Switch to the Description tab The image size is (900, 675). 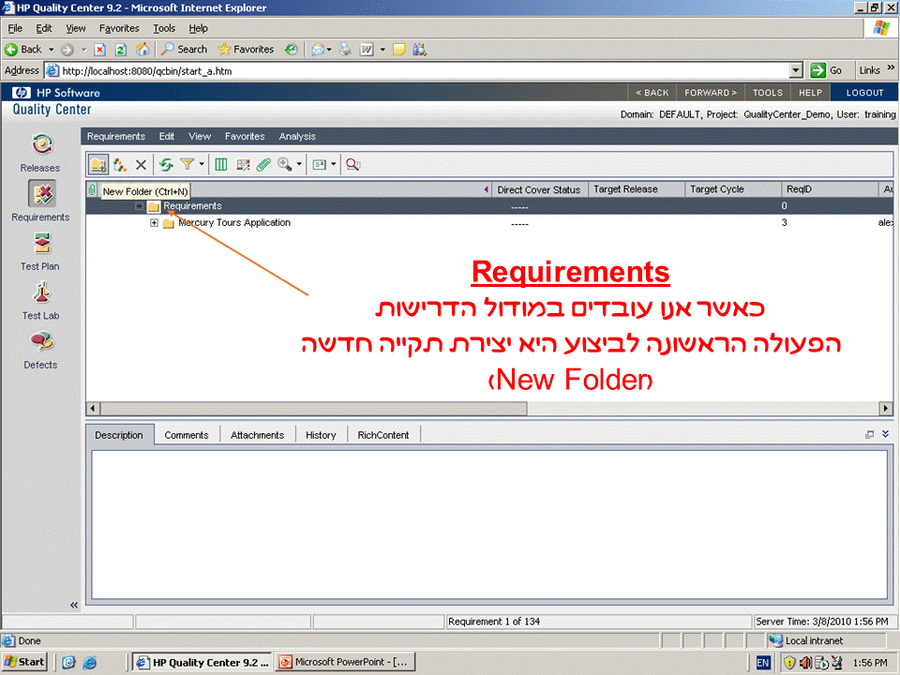tap(119, 435)
